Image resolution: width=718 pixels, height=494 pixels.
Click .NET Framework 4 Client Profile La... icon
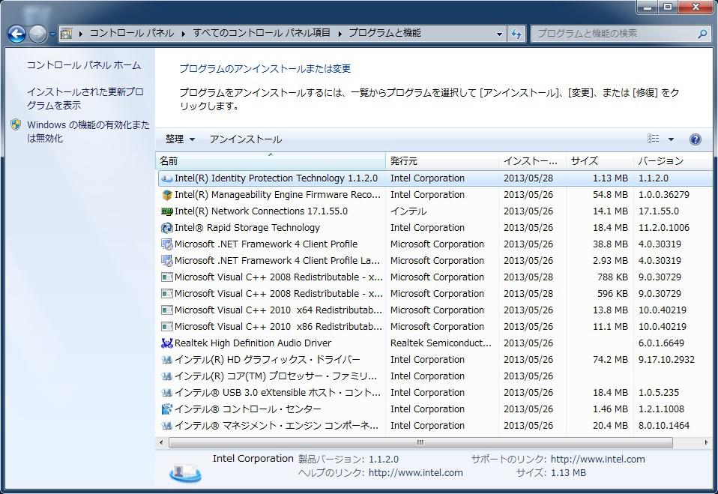click(167, 261)
